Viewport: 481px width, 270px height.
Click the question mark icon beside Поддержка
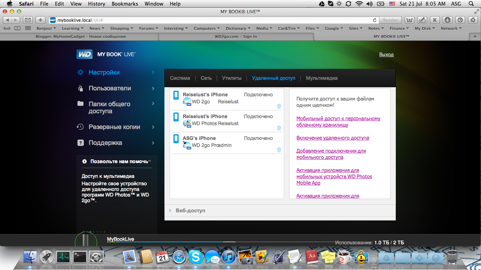[x=81, y=143]
